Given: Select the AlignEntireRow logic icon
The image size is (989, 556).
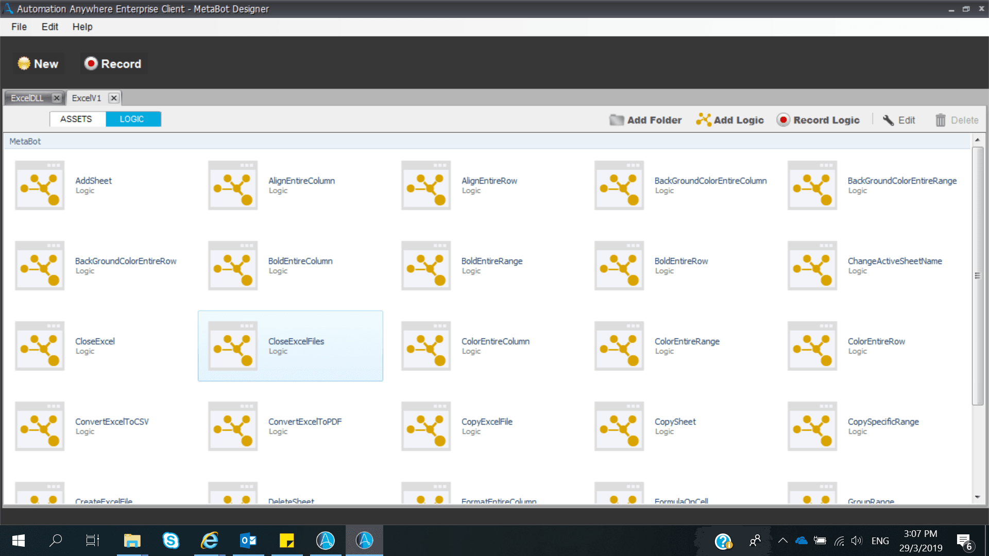Looking at the screenshot, I should click(426, 185).
